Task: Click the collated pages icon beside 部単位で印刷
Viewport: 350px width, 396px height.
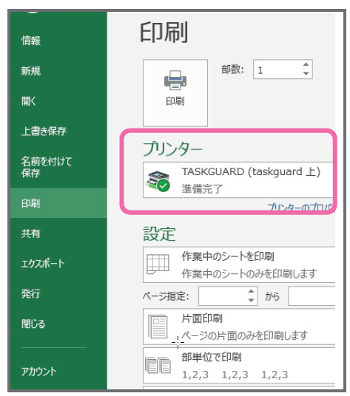Action: [158, 365]
